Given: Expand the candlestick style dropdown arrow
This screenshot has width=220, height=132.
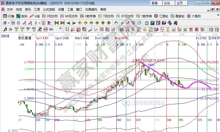Looking at the screenshot, I should (x=39, y=23).
